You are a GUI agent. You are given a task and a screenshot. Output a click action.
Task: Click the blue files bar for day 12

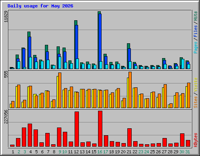[77, 42]
